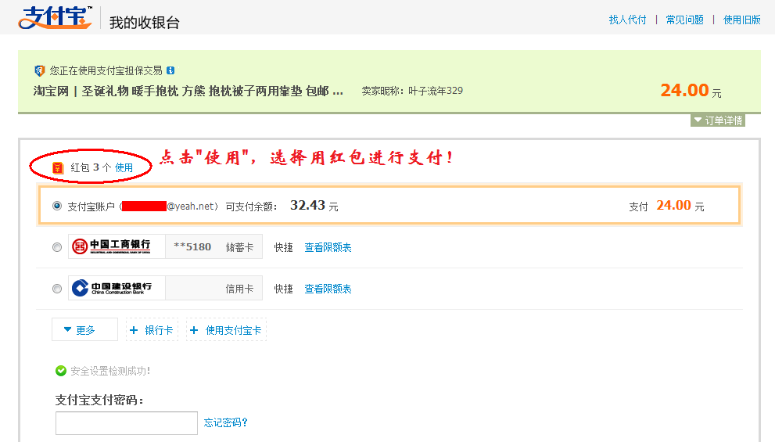Click the China Construction Bank logo
Viewport: 775px width, 442px height.
(x=112, y=288)
